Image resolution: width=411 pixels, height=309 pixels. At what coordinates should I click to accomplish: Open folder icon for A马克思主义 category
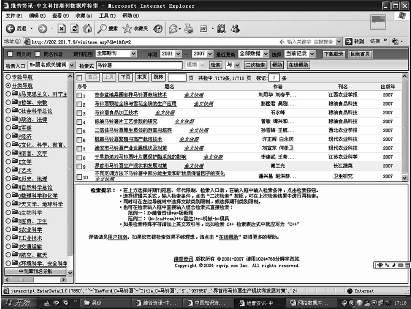(15, 93)
